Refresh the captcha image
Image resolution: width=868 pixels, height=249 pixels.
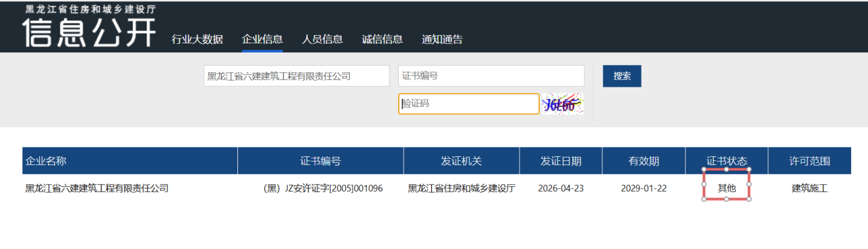click(x=563, y=104)
